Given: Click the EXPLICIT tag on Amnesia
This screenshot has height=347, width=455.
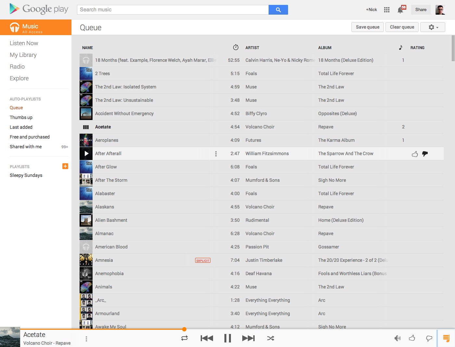Looking at the screenshot, I should [203, 260].
